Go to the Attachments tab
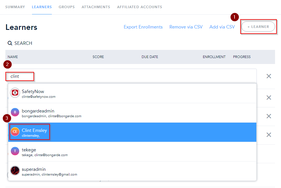 (x=96, y=7)
